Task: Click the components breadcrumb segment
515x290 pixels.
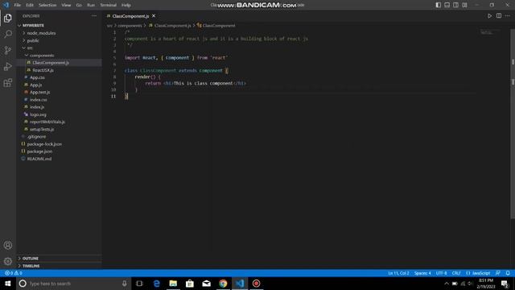Action: [130, 25]
